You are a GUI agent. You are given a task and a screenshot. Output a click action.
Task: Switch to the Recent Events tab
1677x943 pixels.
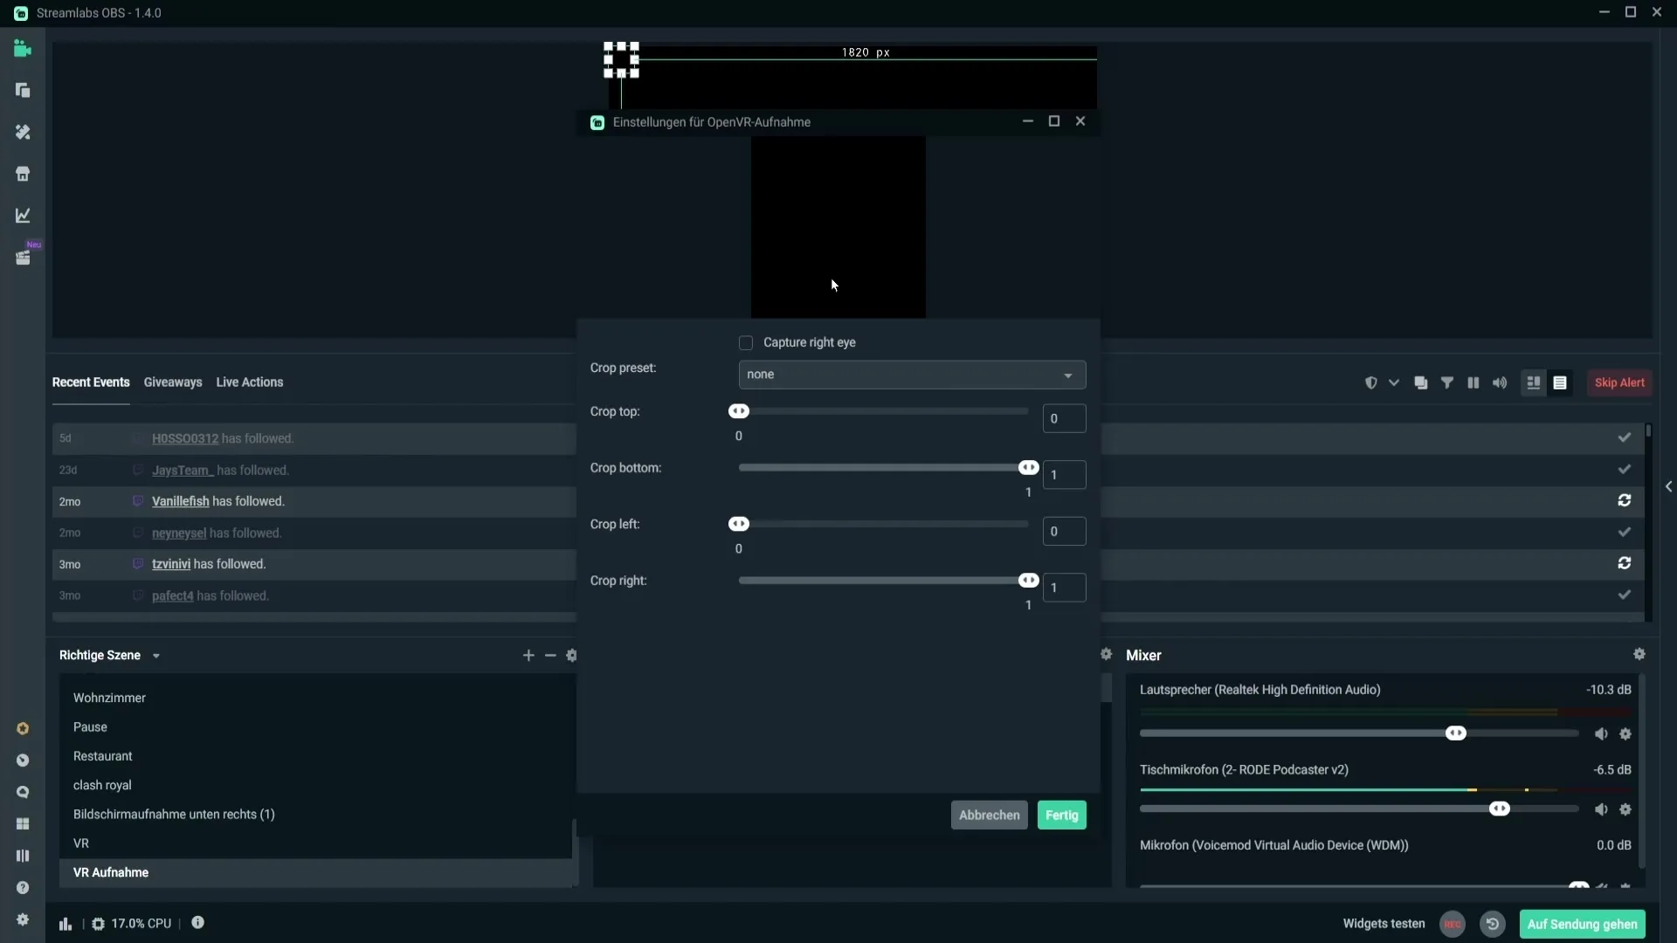click(91, 382)
